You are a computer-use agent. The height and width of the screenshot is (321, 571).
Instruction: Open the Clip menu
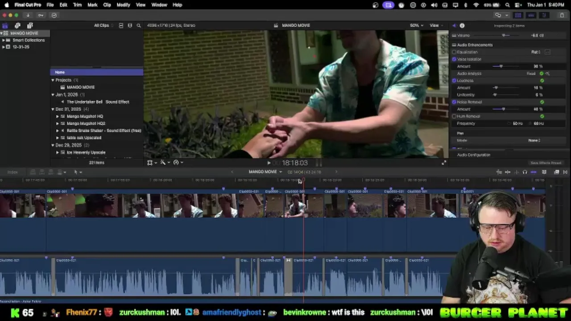tap(107, 5)
